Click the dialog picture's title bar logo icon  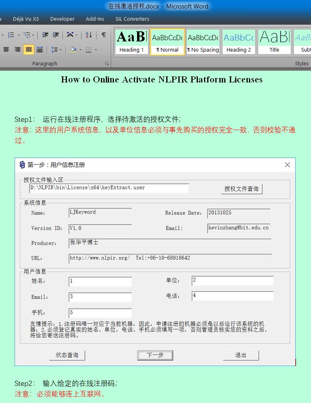pyautogui.click(x=22, y=165)
